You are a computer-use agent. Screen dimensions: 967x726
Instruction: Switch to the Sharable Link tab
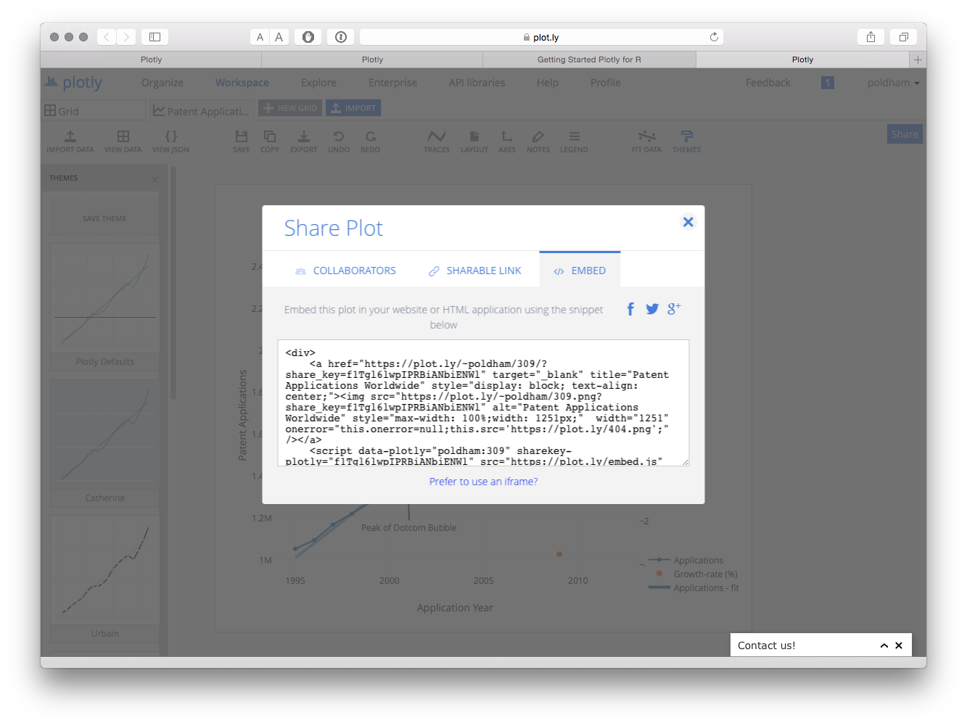pyautogui.click(x=475, y=271)
